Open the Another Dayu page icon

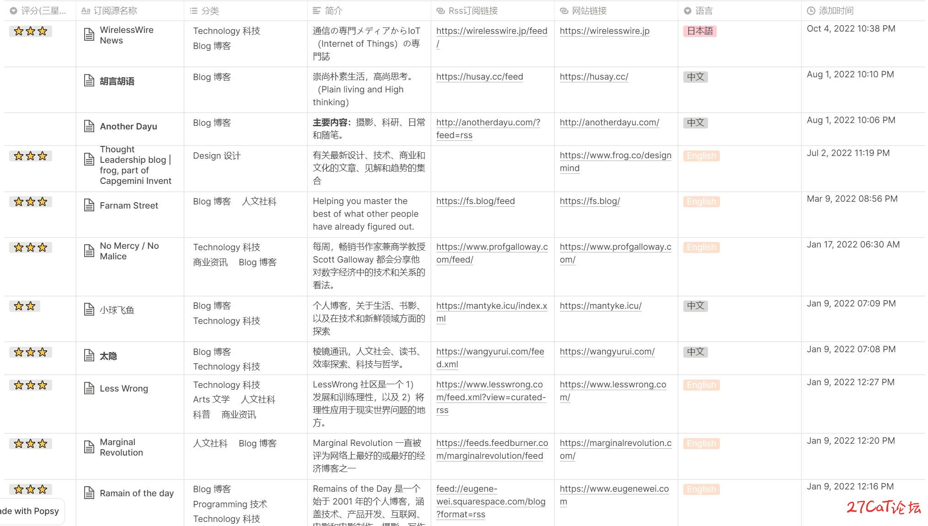89,126
